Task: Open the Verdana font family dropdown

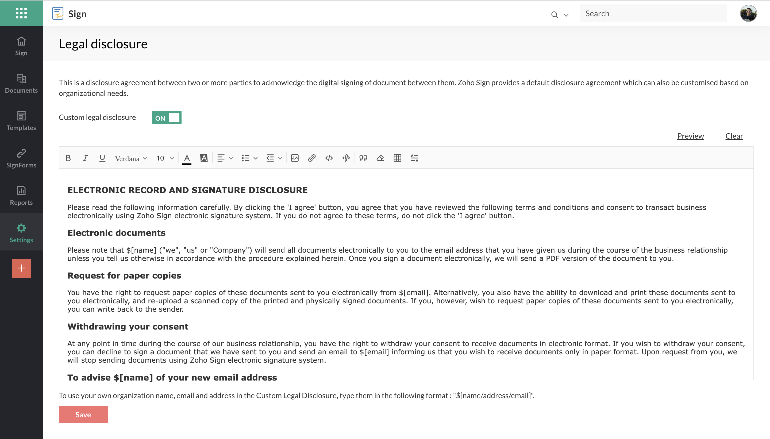Action: pos(131,158)
